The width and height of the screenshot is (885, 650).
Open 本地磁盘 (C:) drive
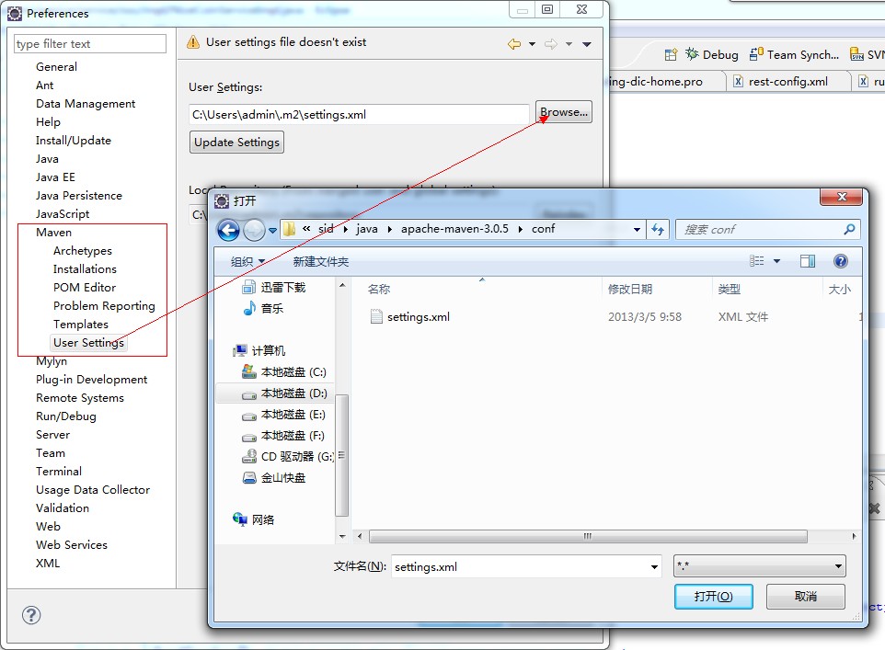click(284, 372)
